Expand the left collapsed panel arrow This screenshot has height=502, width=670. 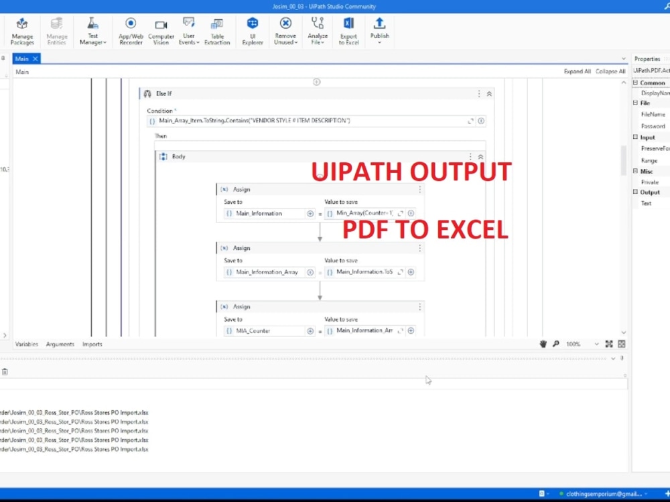tap(5, 336)
